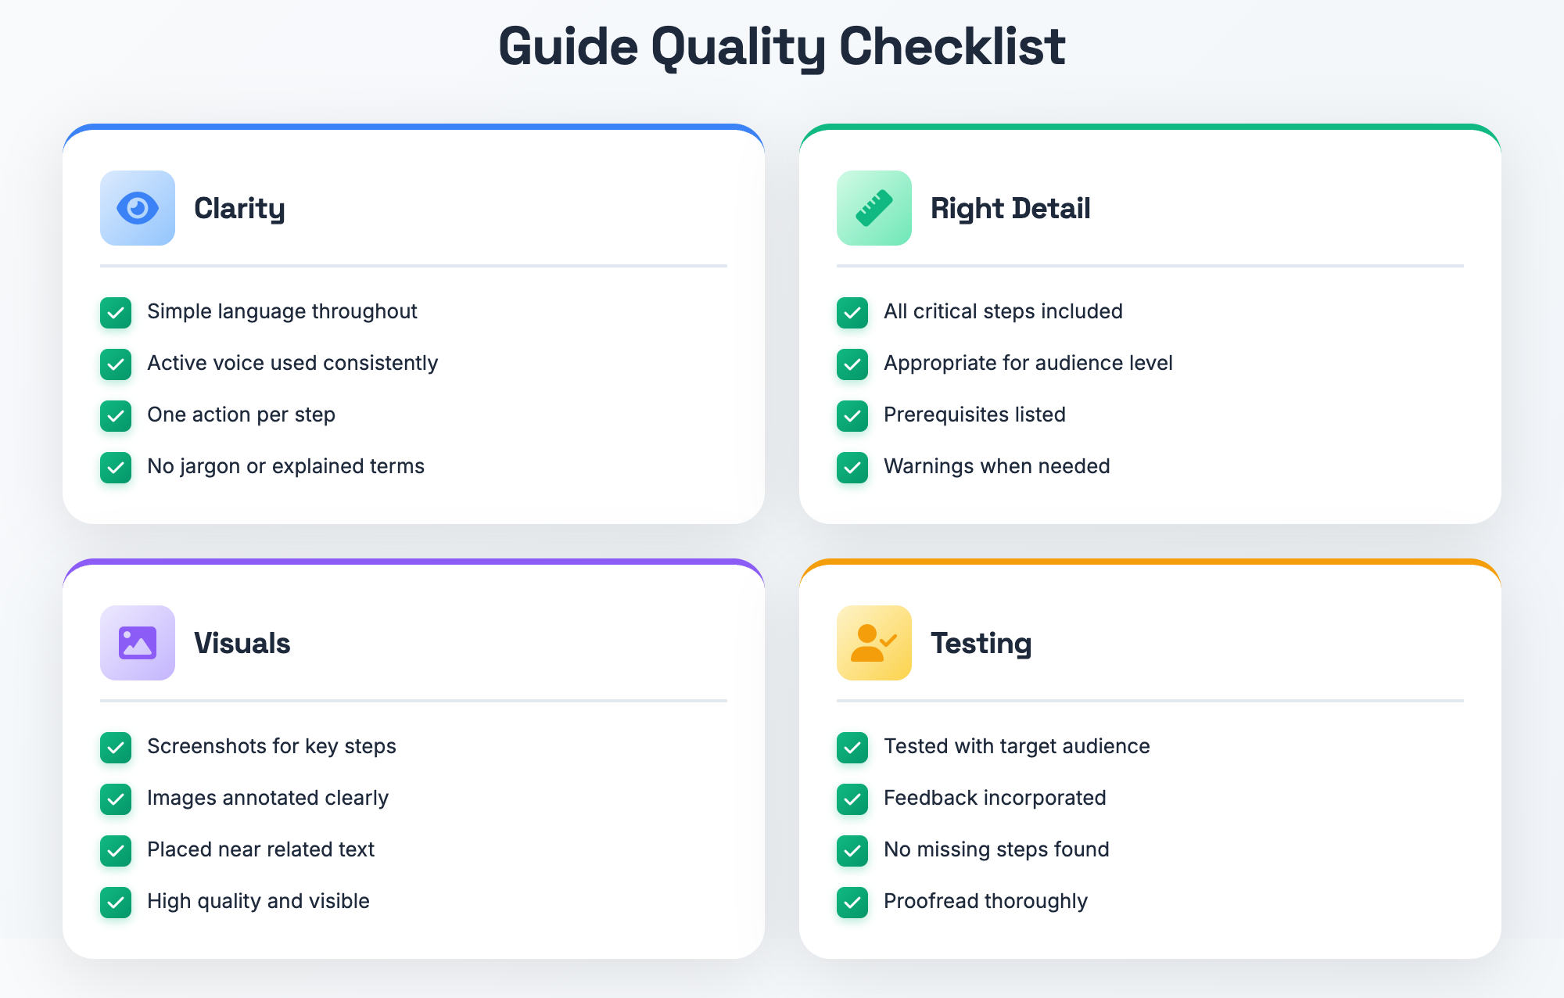Select the 'Guide Quality Checklist' title
The image size is (1564, 998).
point(782,47)
